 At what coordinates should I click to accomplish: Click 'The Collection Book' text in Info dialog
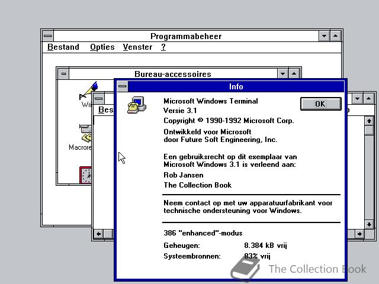(197, 185)
